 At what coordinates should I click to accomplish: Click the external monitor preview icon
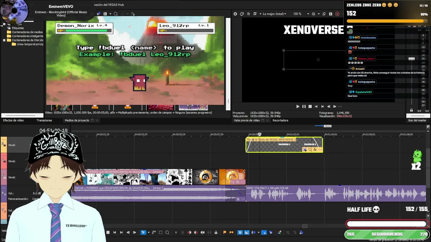(x=242, y=14)
